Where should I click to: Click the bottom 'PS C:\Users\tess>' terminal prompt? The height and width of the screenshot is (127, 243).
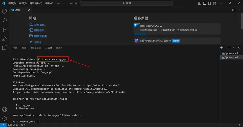[25, 121]
